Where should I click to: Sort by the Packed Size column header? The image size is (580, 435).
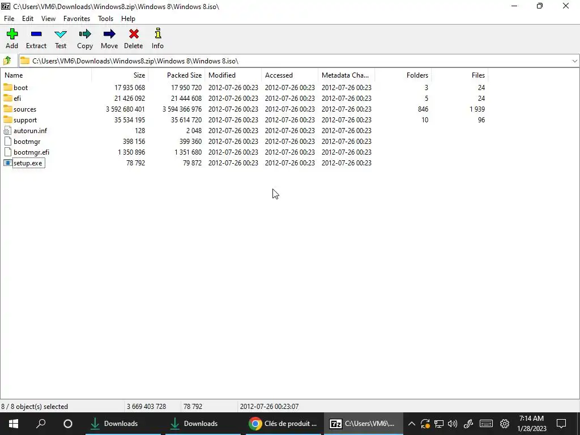pos(177,75)
